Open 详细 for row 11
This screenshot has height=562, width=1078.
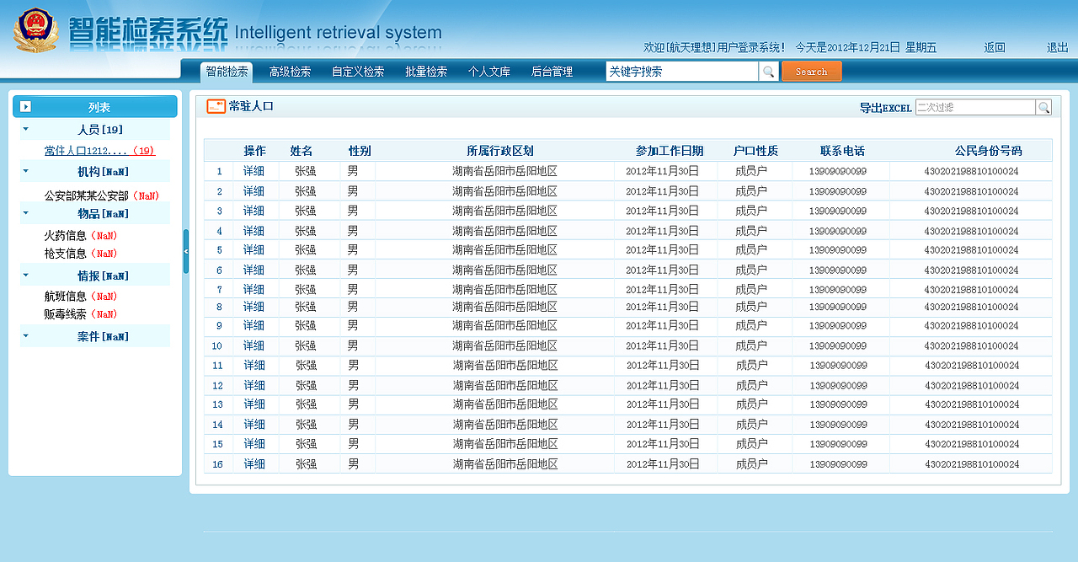pos(254,365)
